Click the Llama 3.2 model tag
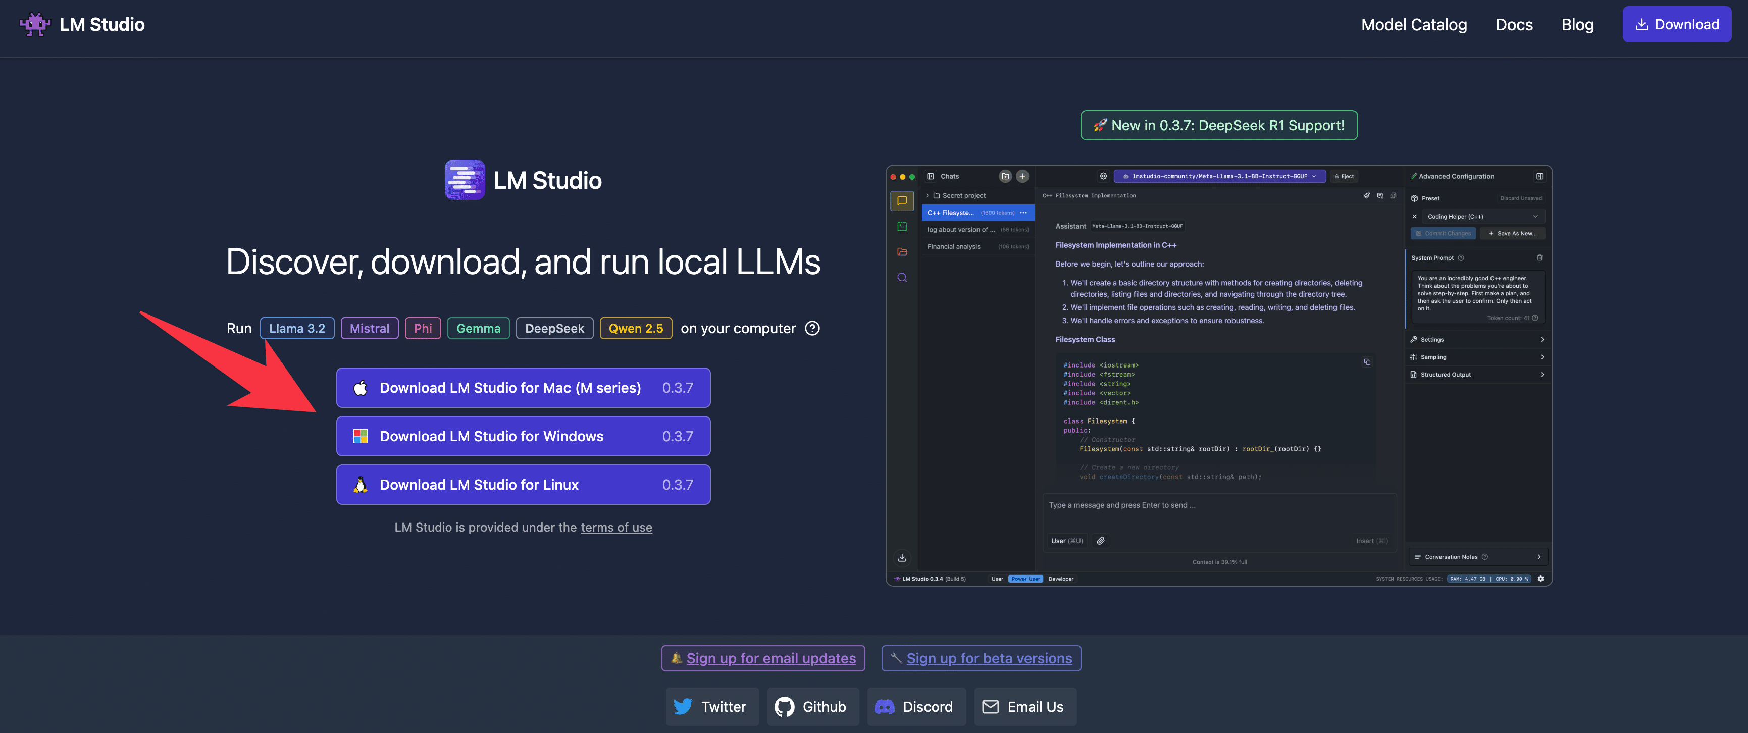 296,329
